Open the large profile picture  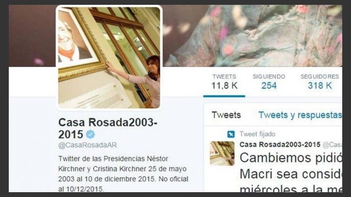click(x=109, y=58)
